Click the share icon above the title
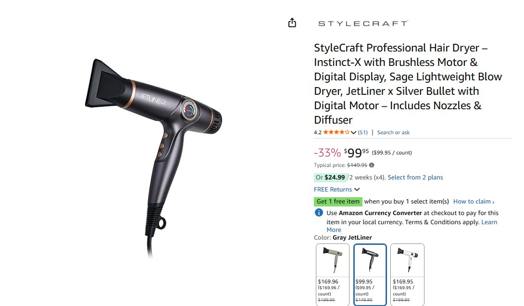Screen dimensions: 524x306 coord(292,23)
